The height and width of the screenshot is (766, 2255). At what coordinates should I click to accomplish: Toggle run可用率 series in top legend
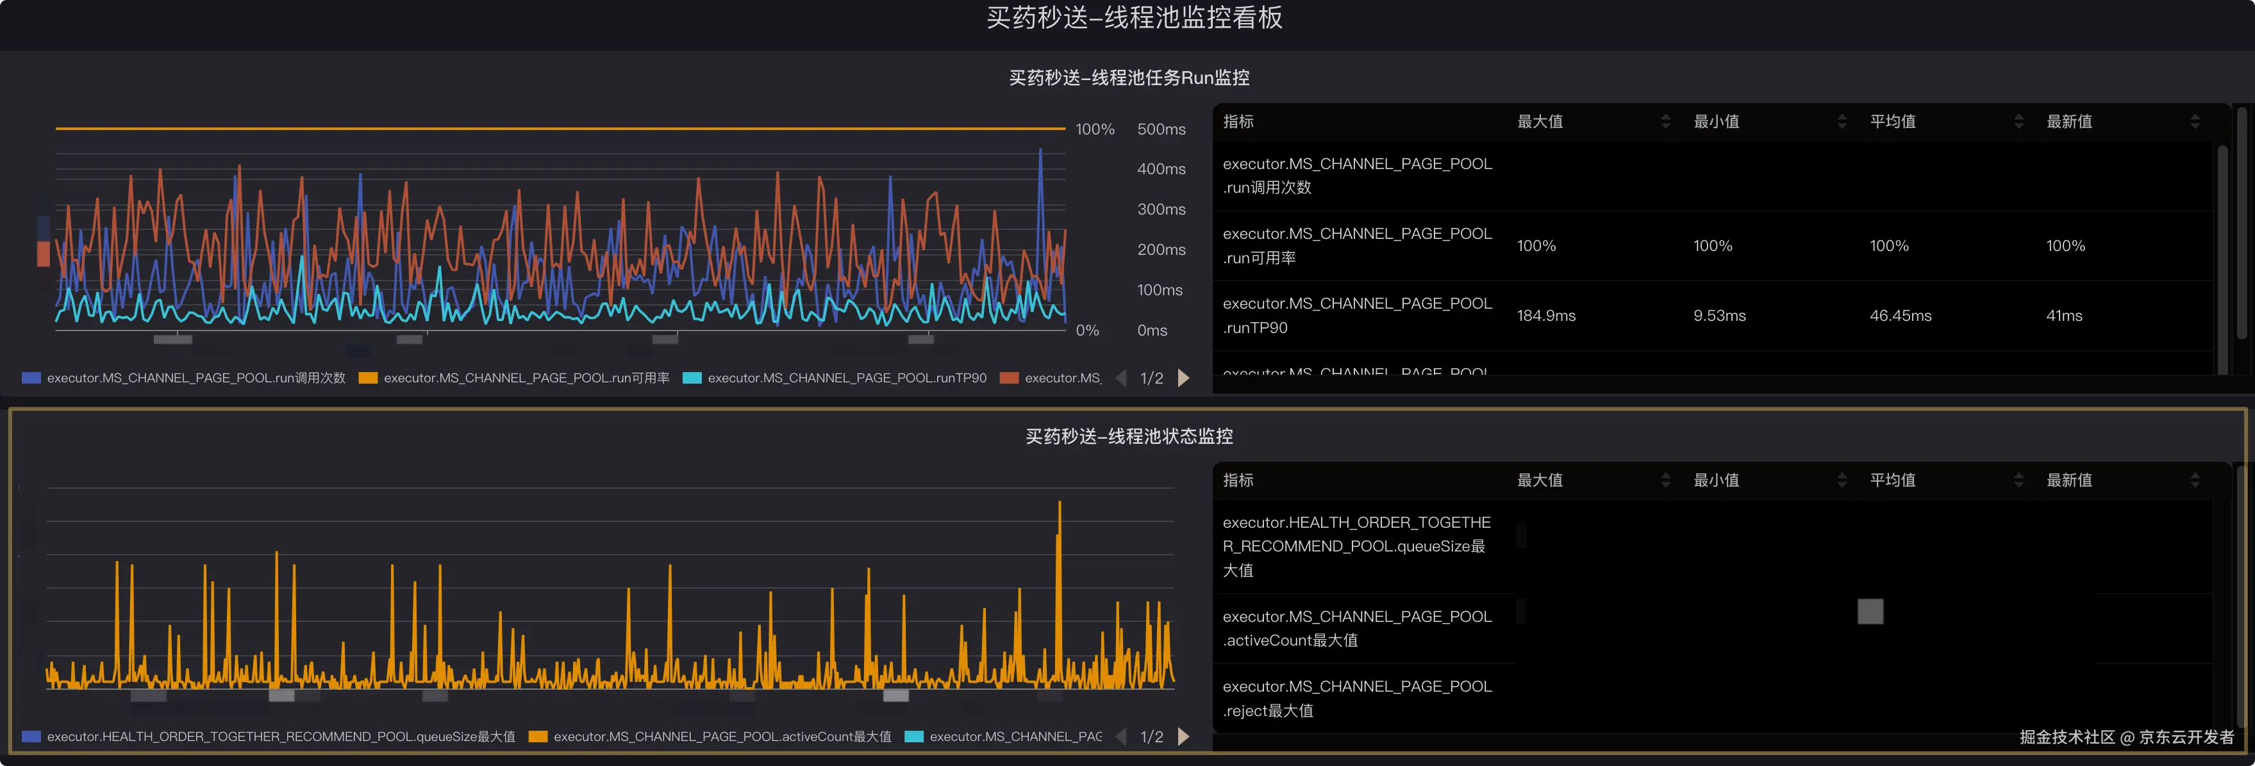[526, 378]
